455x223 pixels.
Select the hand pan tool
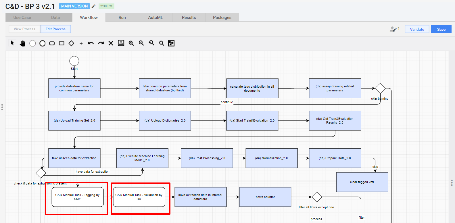click(x=22, y=43)
